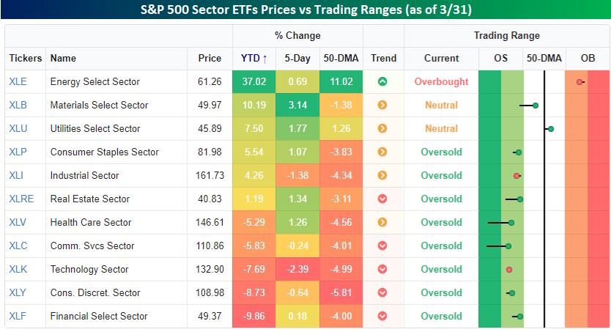Click the XLE uptrend arrow icon
611x332 pixels.
click(x=382, y=81)
